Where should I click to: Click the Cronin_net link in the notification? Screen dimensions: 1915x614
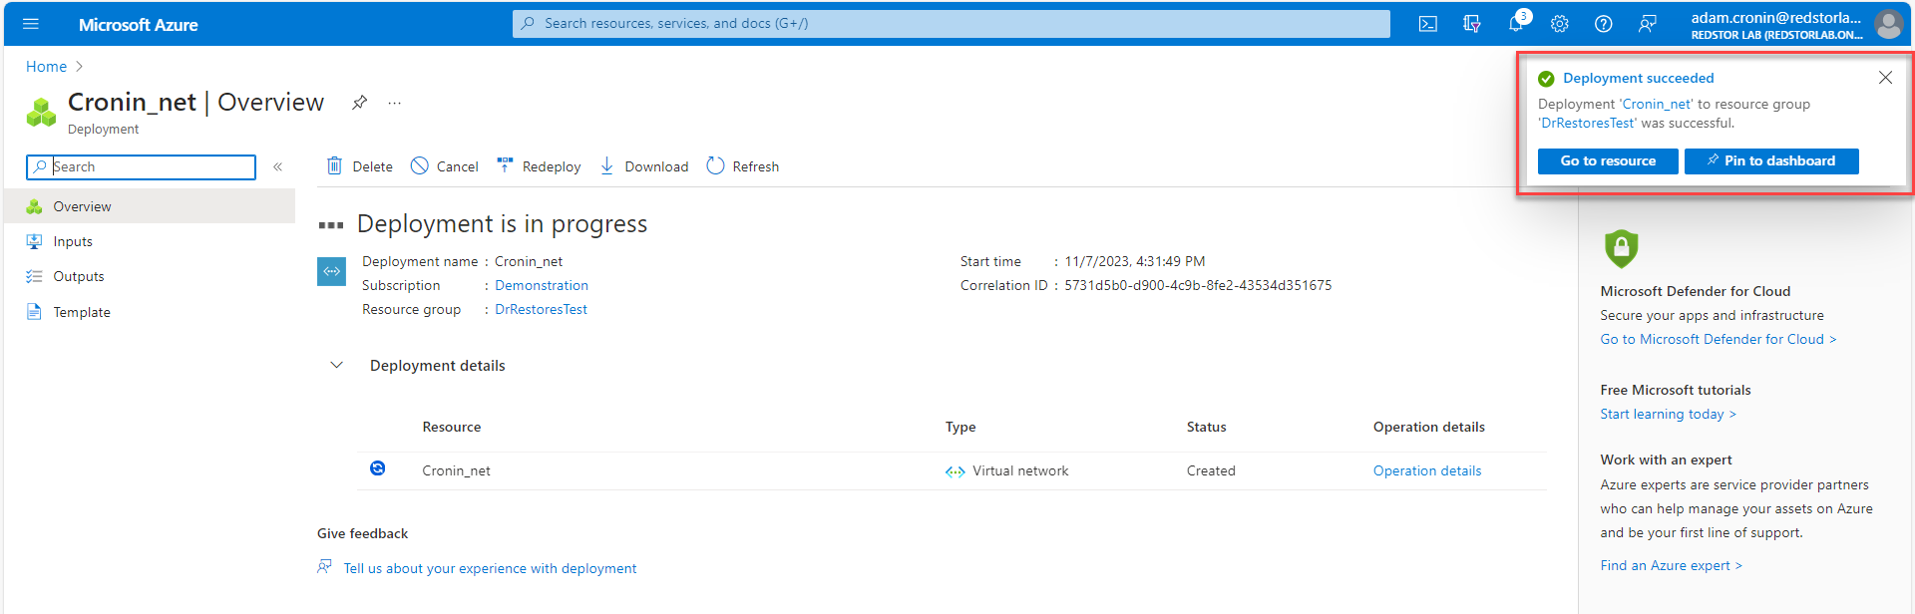coord(1657,104)
